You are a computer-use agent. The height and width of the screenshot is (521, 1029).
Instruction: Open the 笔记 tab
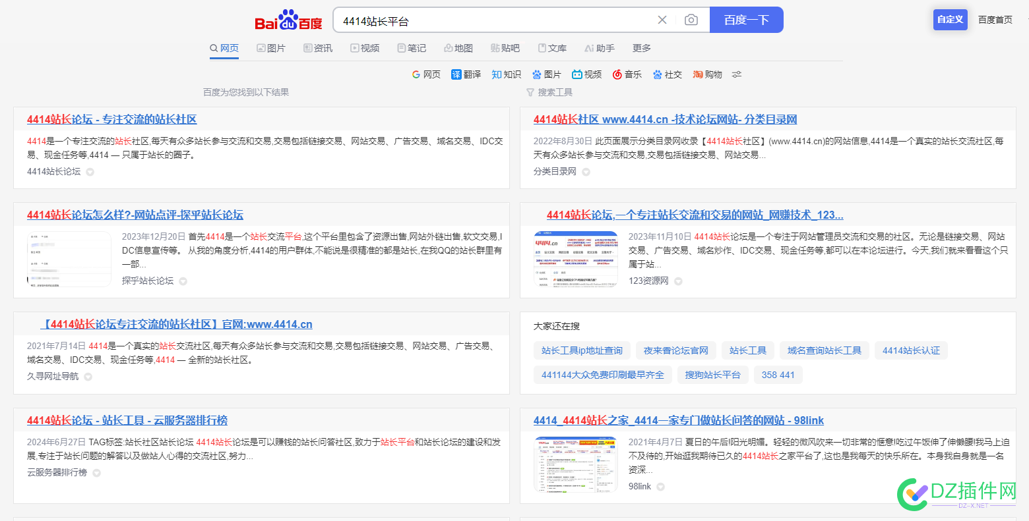tap(412, 48)
